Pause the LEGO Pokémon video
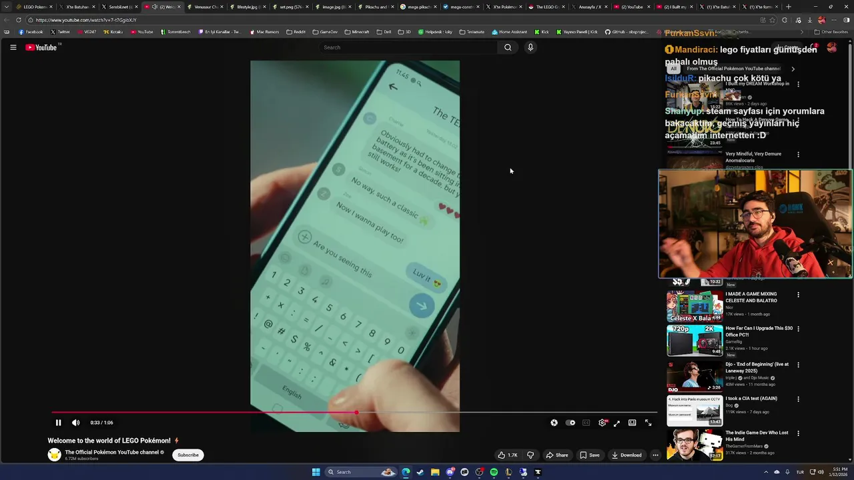 [58, 423]
